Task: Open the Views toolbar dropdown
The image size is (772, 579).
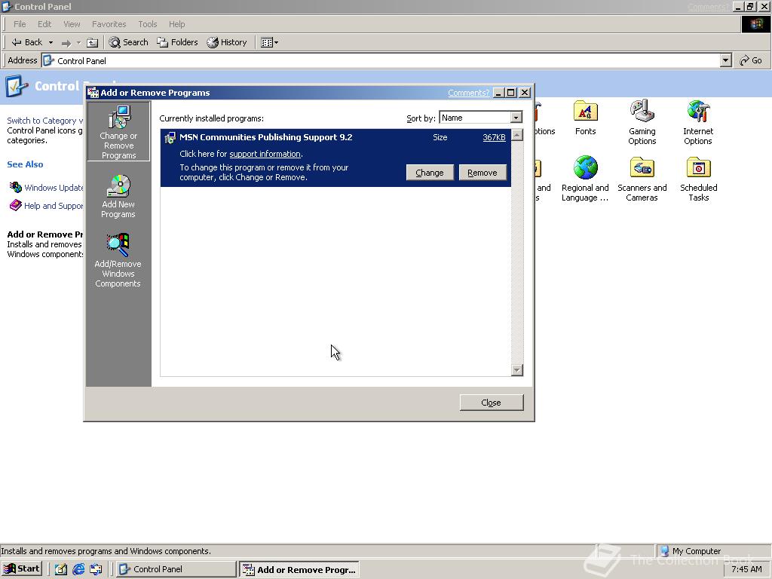Action: pos(269,42)
